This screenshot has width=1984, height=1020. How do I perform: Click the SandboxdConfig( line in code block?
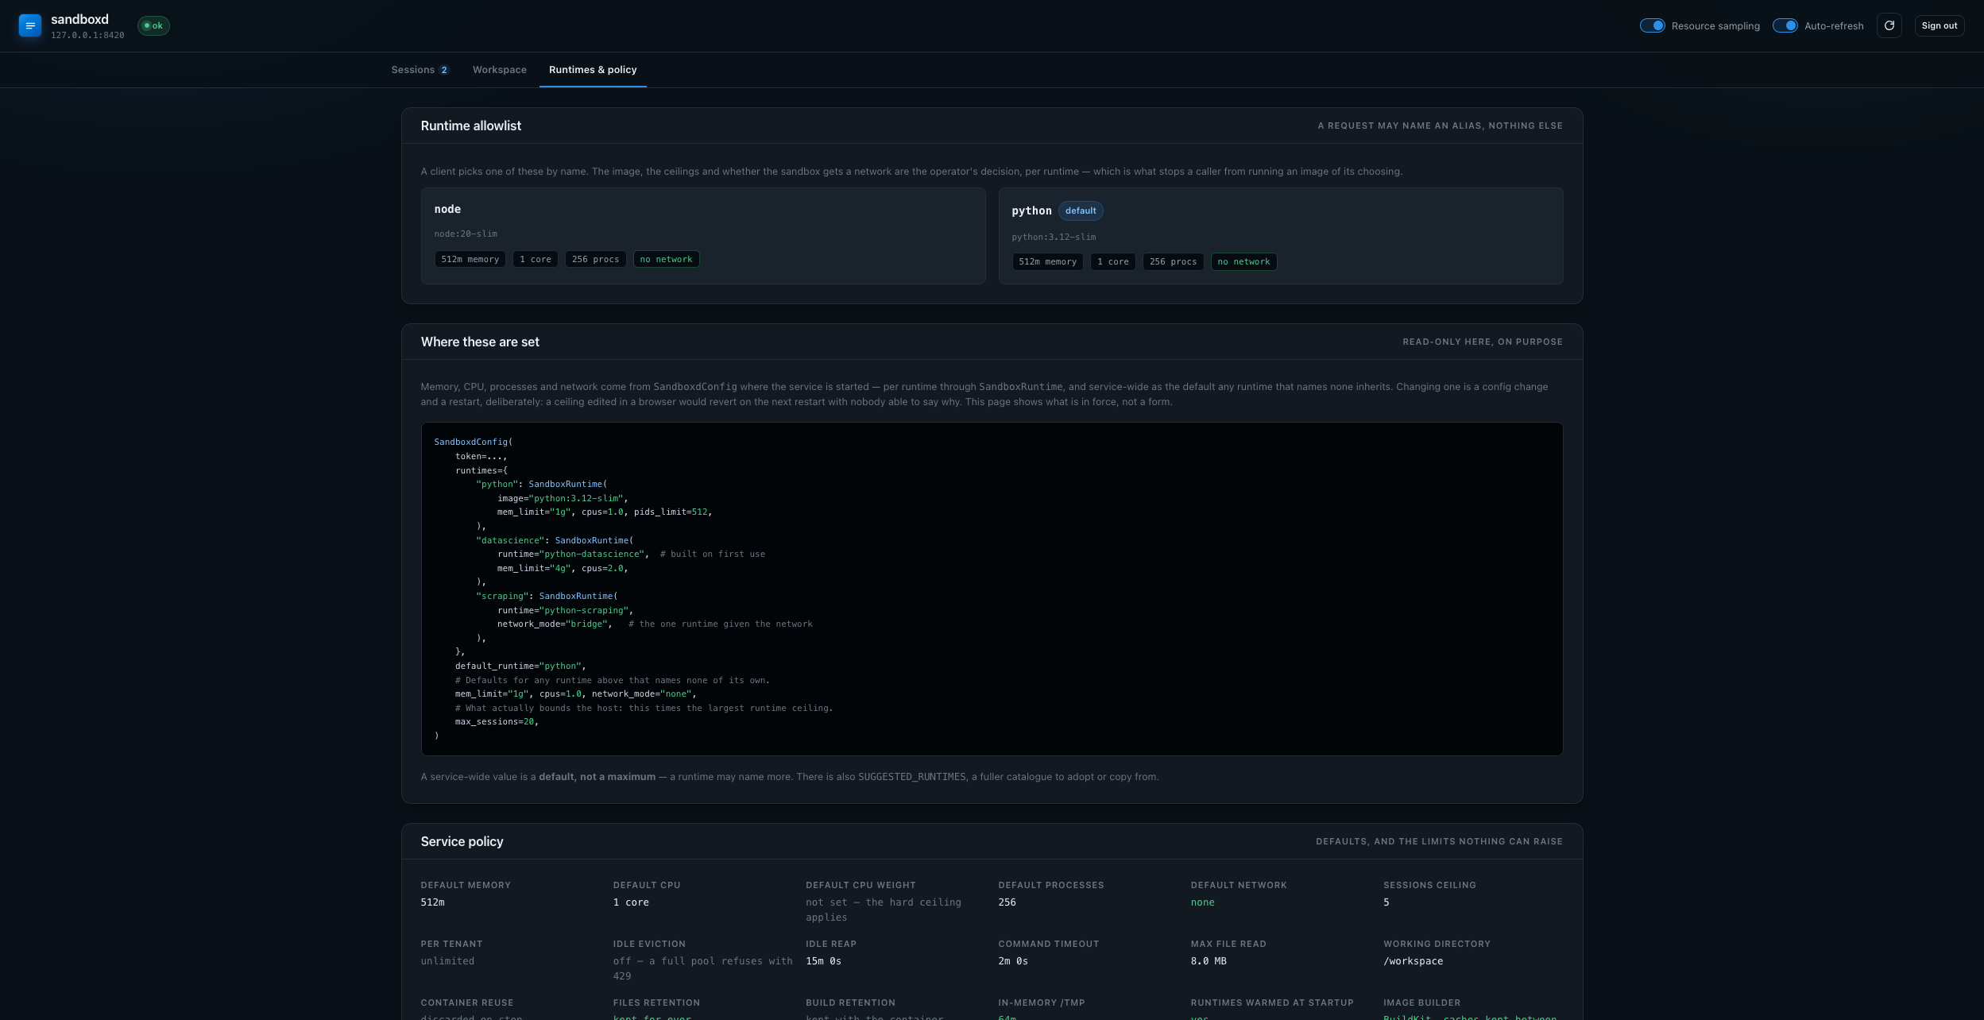[x=474, y=442]
